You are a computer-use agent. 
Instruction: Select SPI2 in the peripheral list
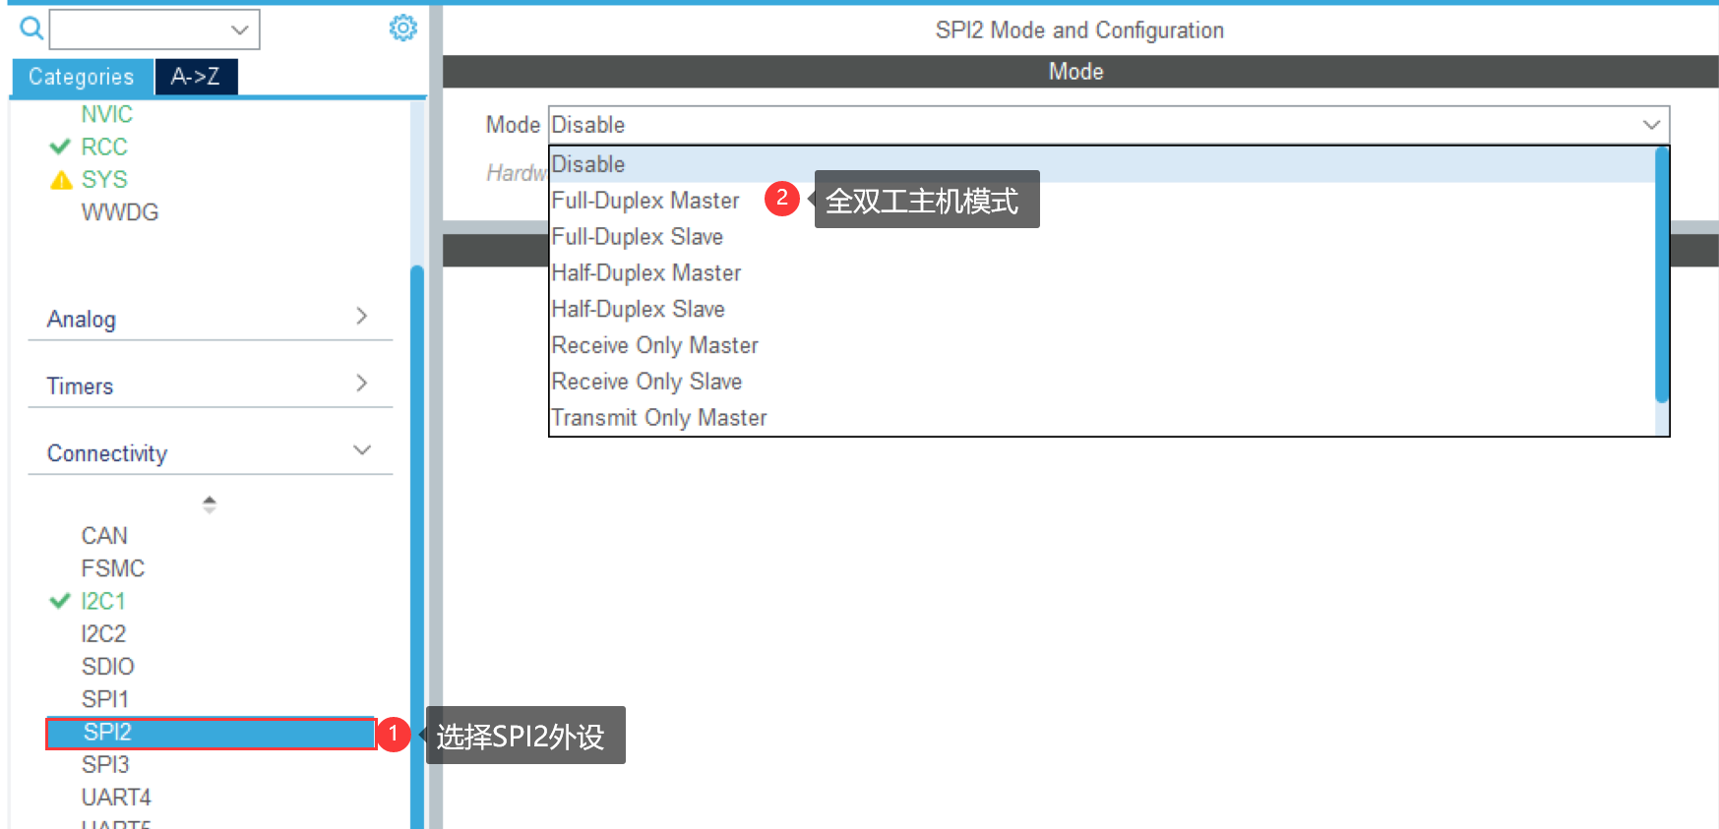click(108, 733)
